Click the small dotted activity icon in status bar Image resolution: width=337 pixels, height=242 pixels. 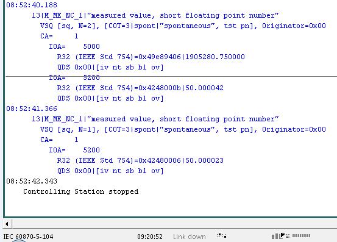pos(221,236)
